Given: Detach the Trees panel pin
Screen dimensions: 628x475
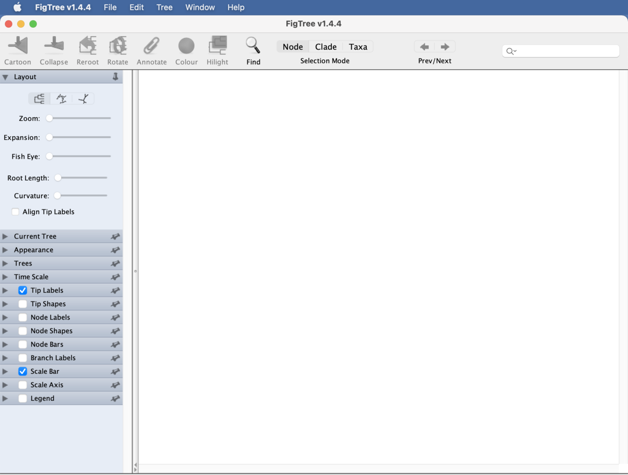Looking at the screenshot, I should click(x=116, y=263).
